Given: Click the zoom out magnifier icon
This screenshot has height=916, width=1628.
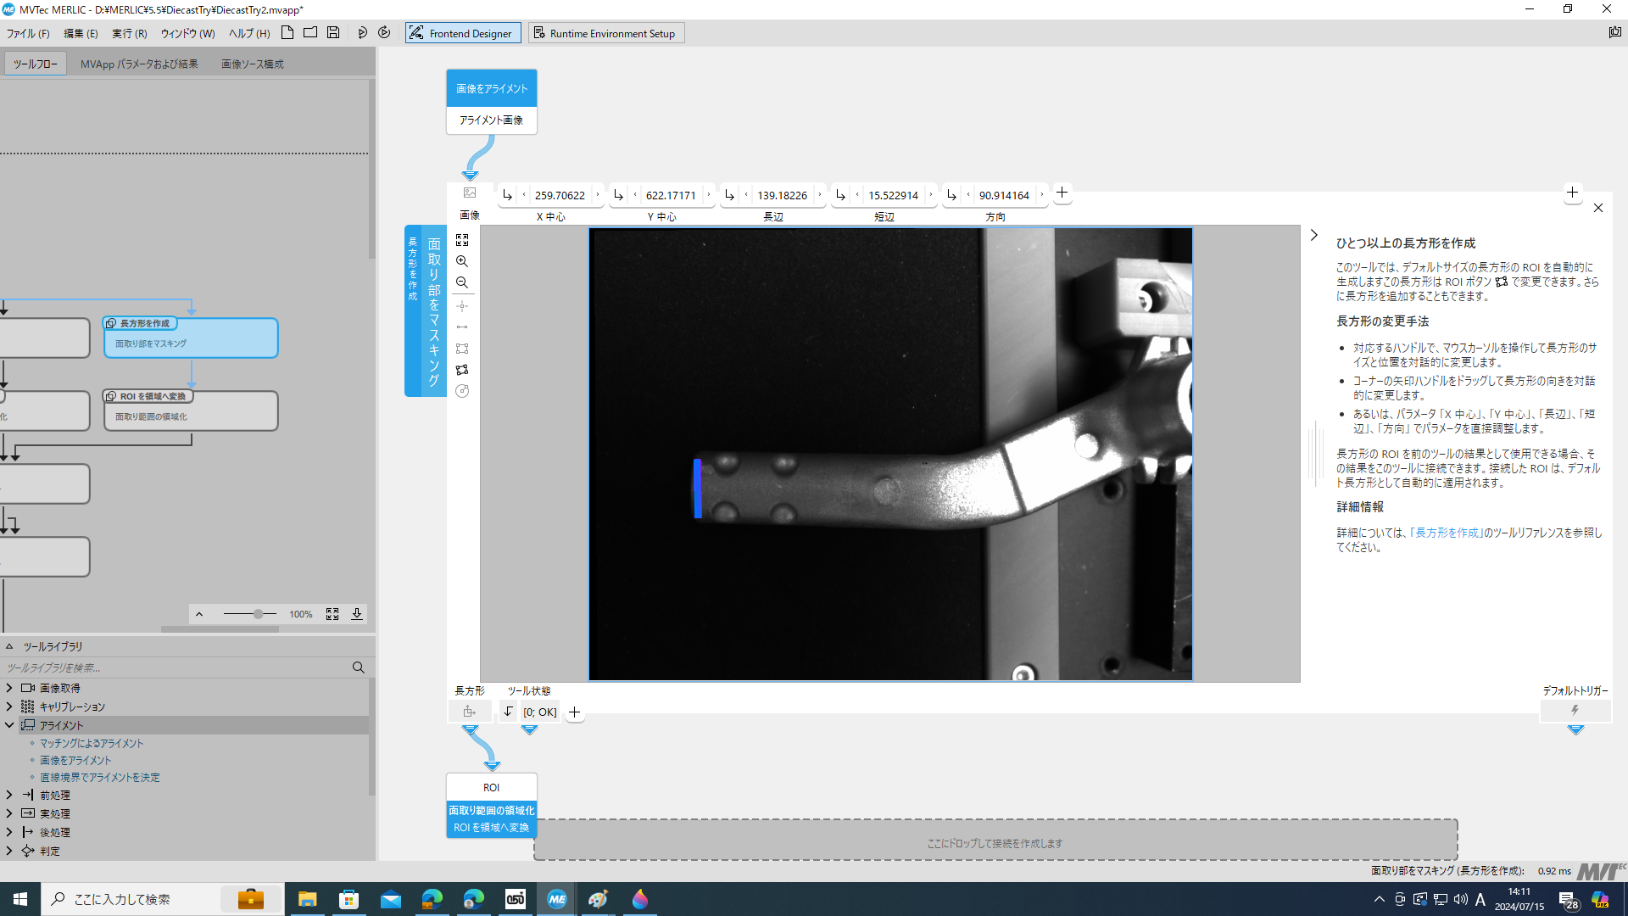Looking at the screenshot, I should pyautogui.click(x=462, y=282).
